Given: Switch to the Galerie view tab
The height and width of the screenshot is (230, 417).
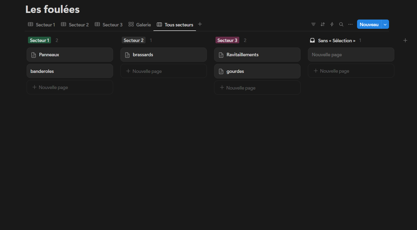Looking at the screenshot, I should 140,25.
